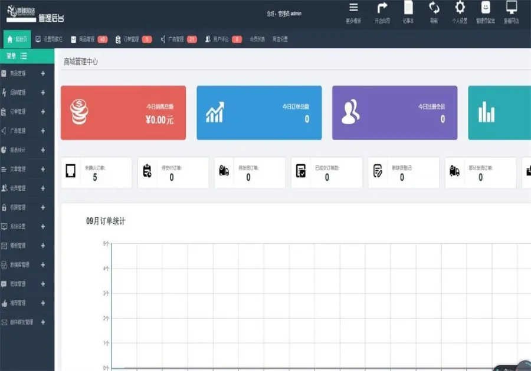Open the 未确认订单 card showing 5
Viewport: 531px width, 371px height.
coord(97,173)
